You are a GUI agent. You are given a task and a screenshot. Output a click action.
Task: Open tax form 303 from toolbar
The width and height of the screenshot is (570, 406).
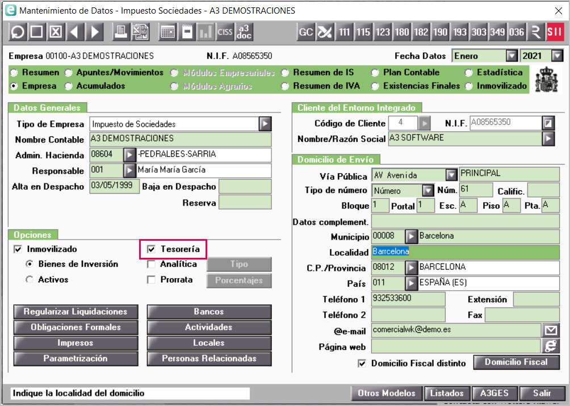point(479,32)
